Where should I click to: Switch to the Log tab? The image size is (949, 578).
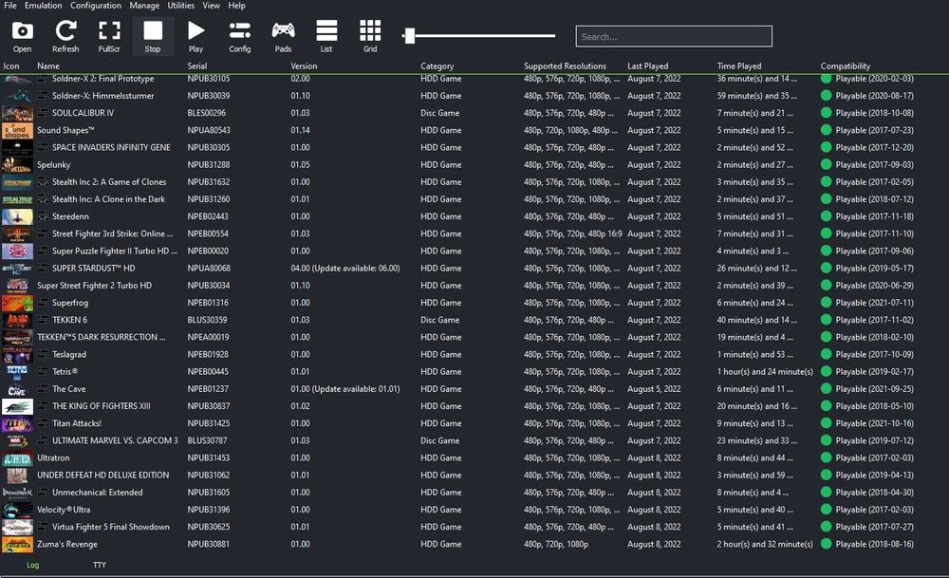click(x=32, y=565)
